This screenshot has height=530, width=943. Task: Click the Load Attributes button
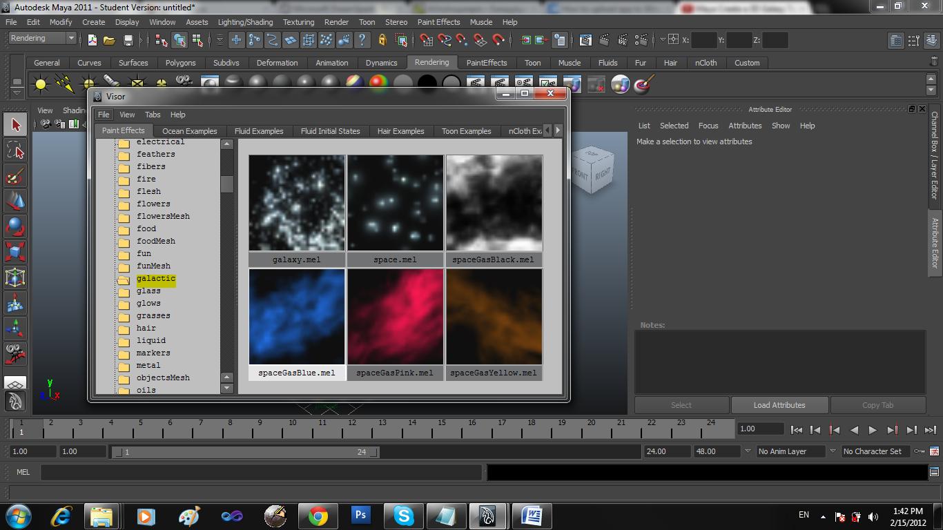tap(779, 405)
